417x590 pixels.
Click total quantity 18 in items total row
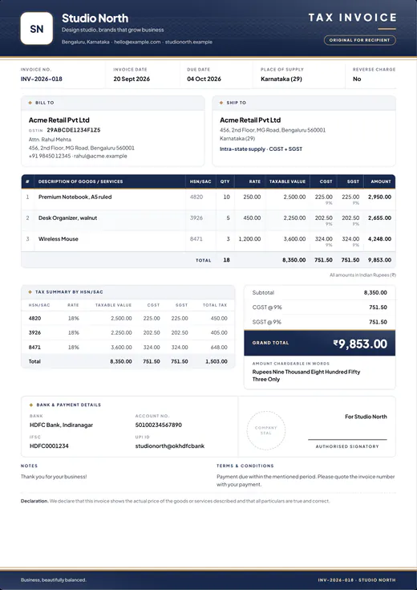click(226, 260)
